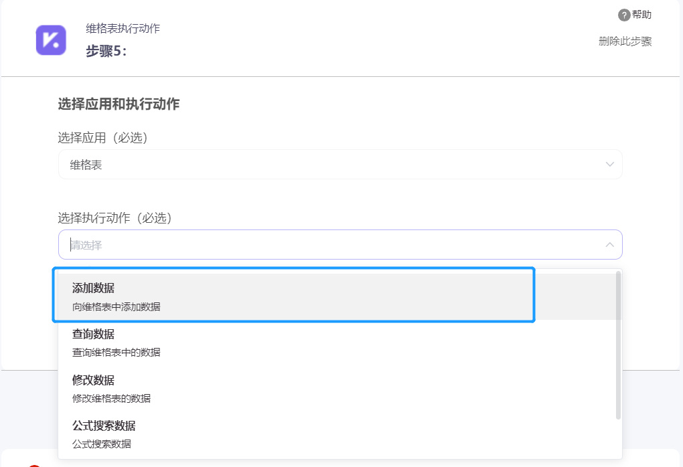The width and height of the screenshot is (683, 467).
Task: Select the 公式搜索数据 action option
Action: [337, 434]
